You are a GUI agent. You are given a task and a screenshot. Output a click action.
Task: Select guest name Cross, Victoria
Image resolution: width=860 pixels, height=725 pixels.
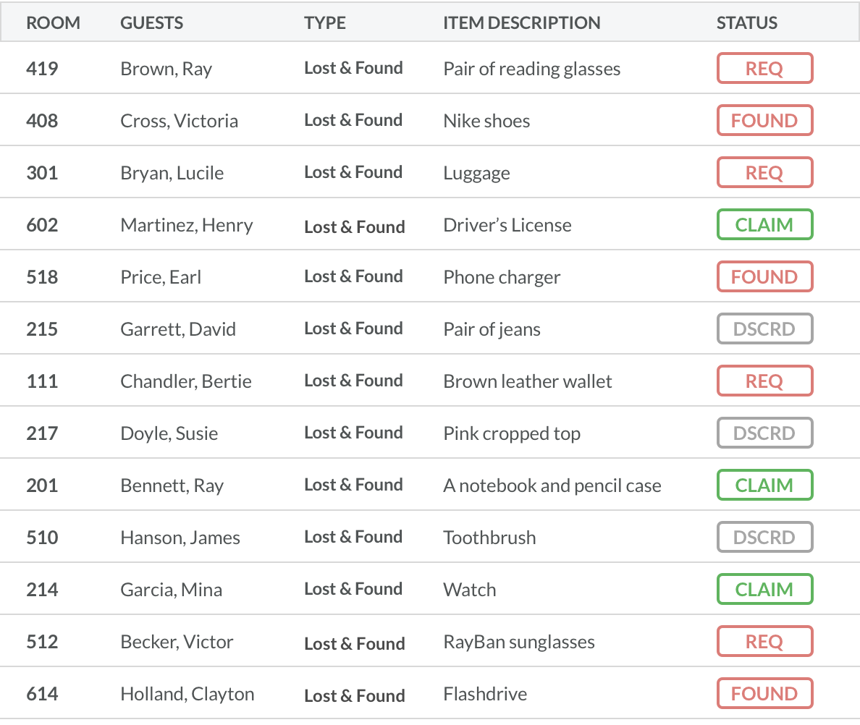[179, 121]
